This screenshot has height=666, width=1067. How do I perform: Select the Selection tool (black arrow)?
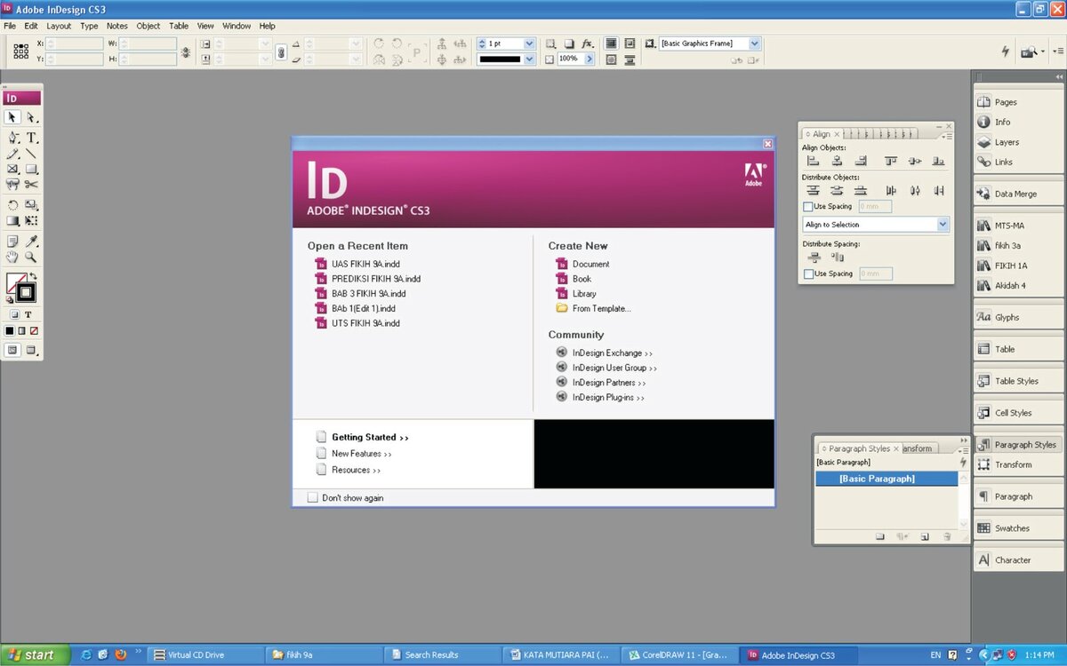click(x=12, y=117)
